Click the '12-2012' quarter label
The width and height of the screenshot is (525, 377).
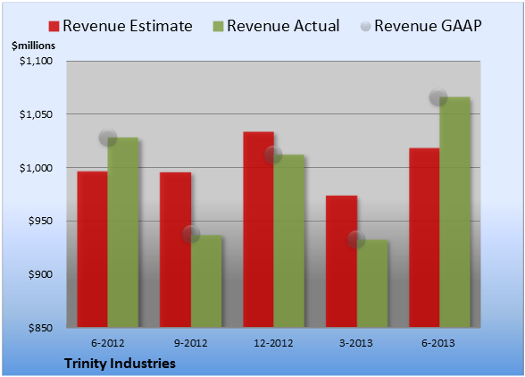[273, 343]
